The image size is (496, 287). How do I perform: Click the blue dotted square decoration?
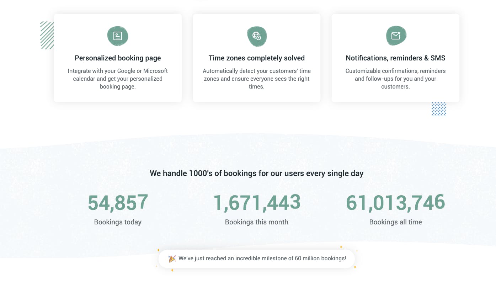pos(439,109)
